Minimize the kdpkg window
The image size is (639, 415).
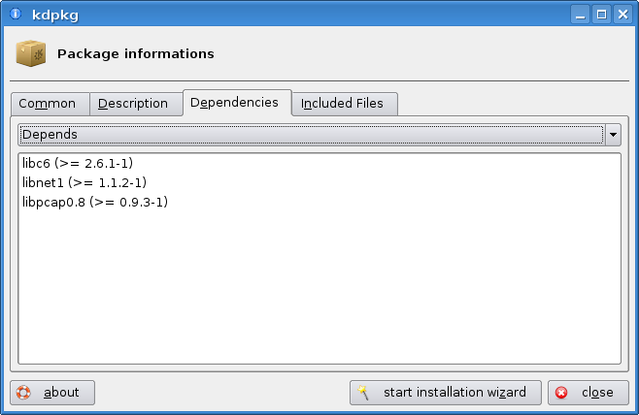coord(581,15)
